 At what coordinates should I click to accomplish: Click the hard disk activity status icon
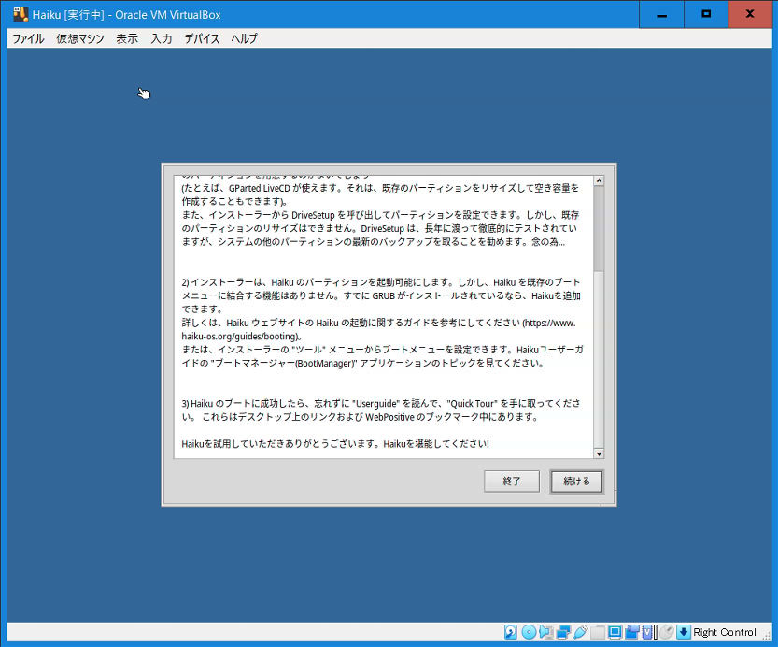click(511, 632)
